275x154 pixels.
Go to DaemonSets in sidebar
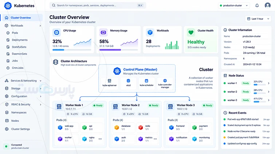pyautogui.click(x=19, y=54)
